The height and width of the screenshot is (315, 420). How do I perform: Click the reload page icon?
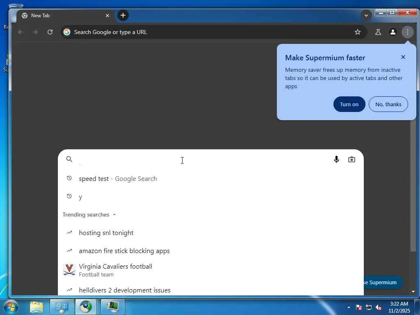click(x=50, y=32)
